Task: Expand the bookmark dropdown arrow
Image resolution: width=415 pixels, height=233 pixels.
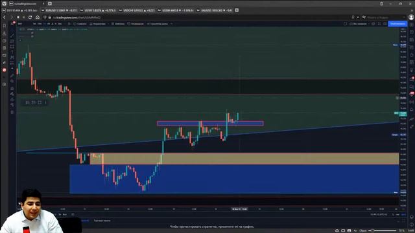Action: coord(358,17)
